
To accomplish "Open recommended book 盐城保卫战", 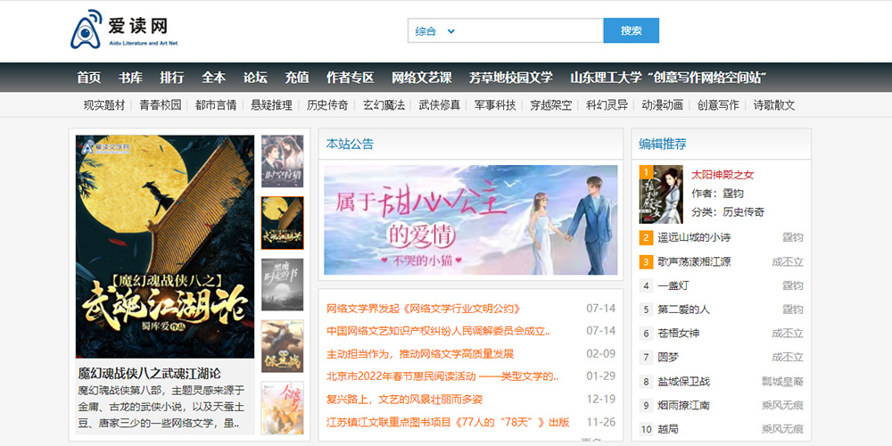I will point(684,381).
